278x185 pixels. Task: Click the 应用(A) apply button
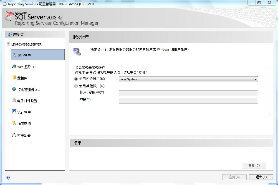tap(234, 177)
